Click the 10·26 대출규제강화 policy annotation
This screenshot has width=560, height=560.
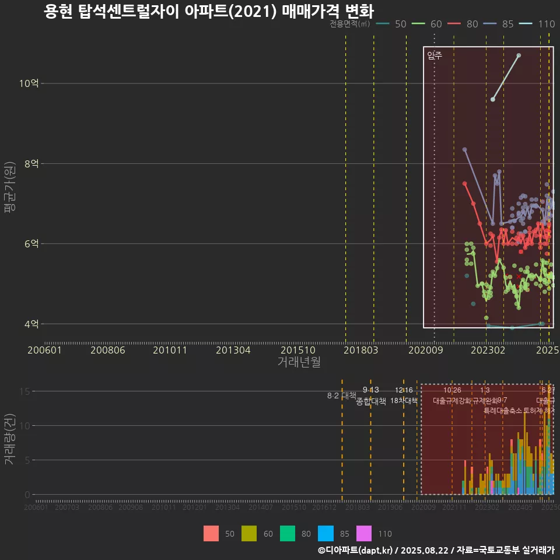coord(452,395)
